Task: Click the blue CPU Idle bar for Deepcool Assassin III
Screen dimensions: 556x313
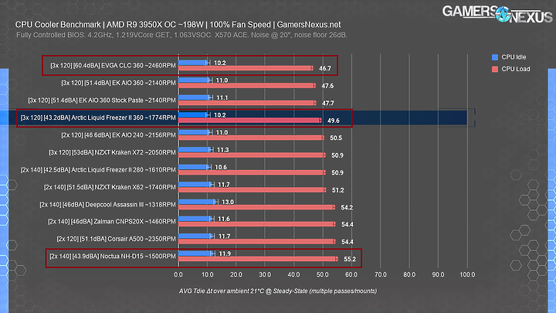Action: pos(197,202)
